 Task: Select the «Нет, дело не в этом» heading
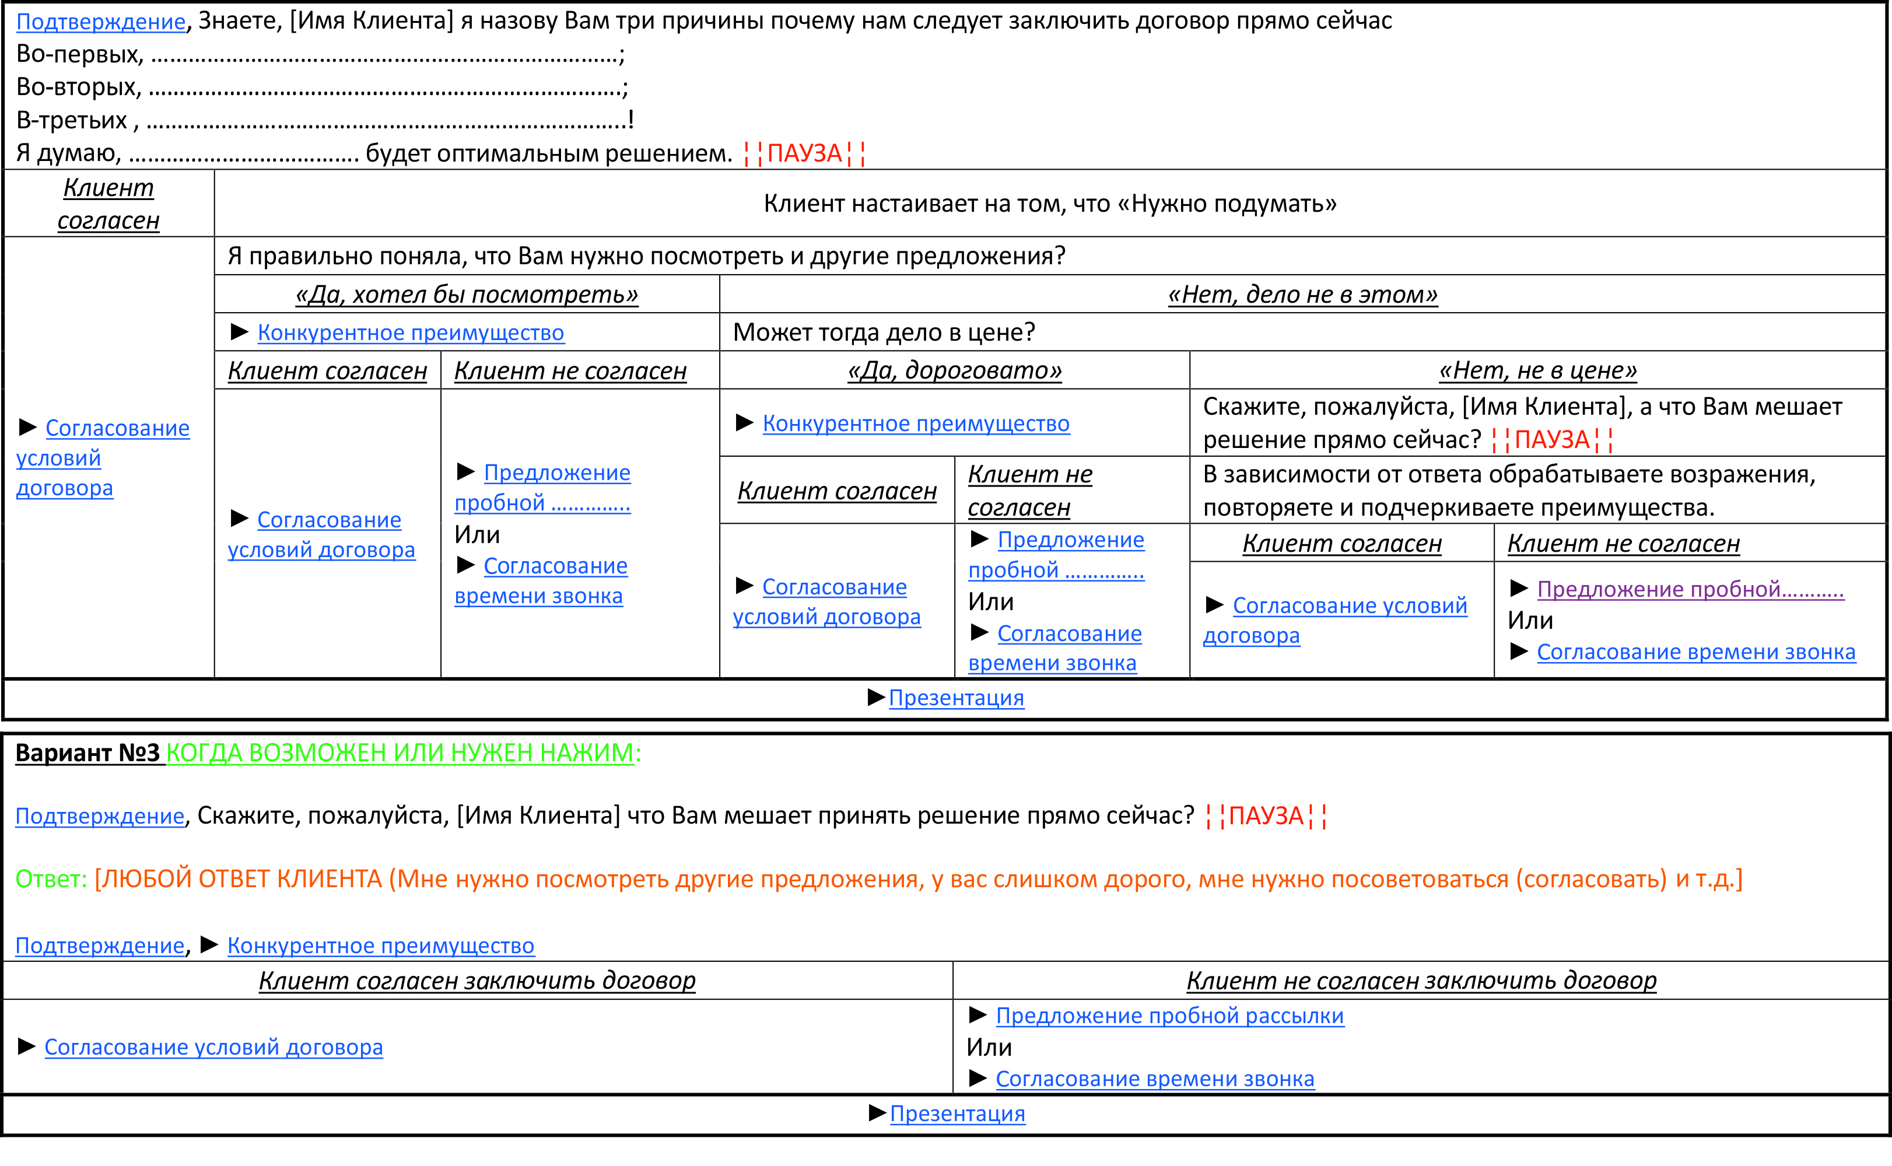click(1303, 294)
